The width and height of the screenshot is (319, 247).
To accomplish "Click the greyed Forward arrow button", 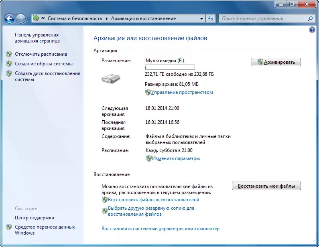I will (20, 19).
